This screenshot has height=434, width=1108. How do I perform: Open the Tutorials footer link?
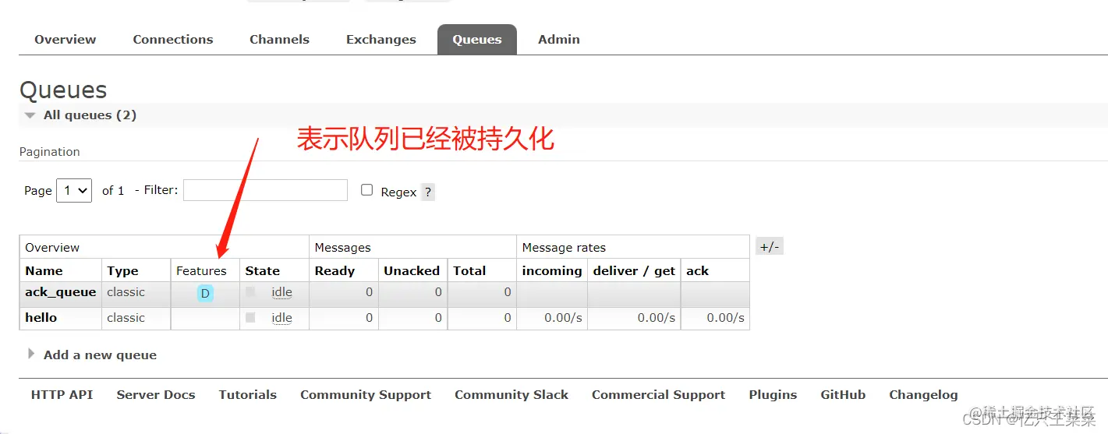(248, 395)
